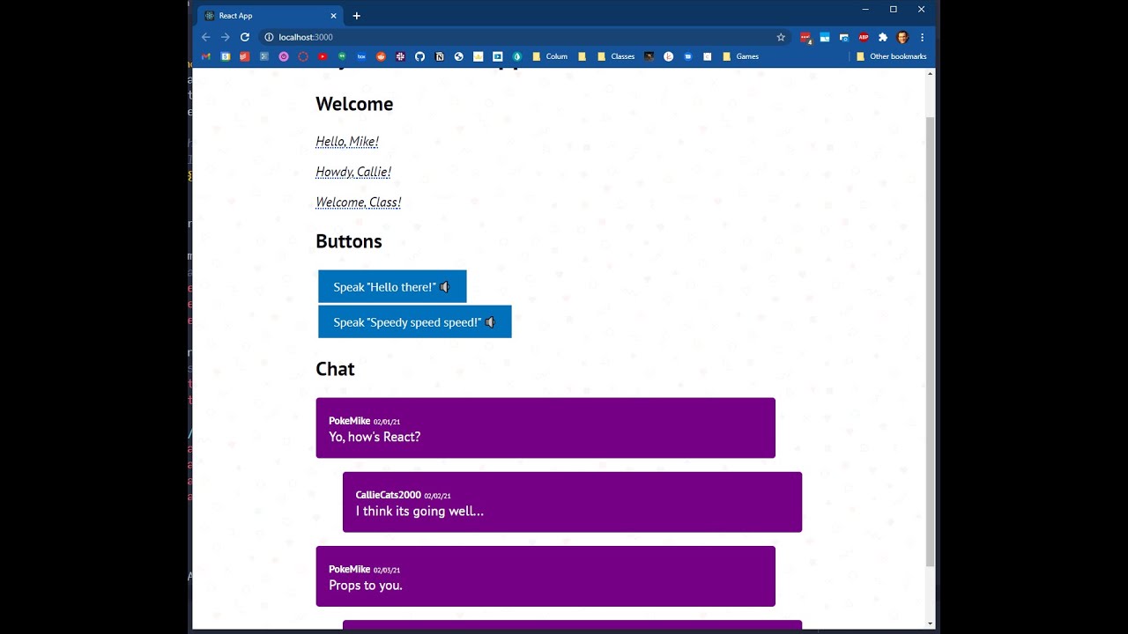Open the globe bookmark icon
This screenshot has width=1128, height=634.
tap(458, 56)
